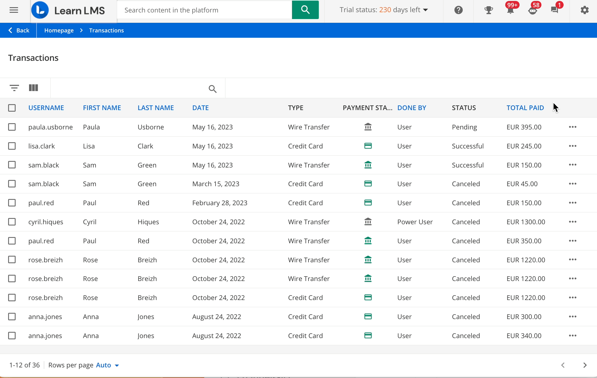Click the 1-12 of 36 pagination text

pos(25,365)
